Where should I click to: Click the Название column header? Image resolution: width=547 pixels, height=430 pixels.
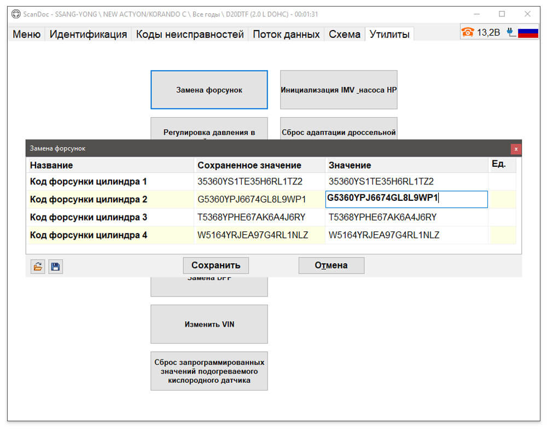[x=110, y=165]
